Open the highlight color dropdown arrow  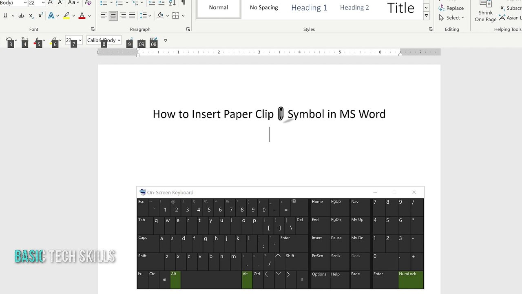[x=73, y=16]
